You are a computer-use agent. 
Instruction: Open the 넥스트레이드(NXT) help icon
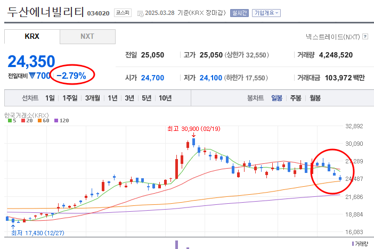coord(365,37)
